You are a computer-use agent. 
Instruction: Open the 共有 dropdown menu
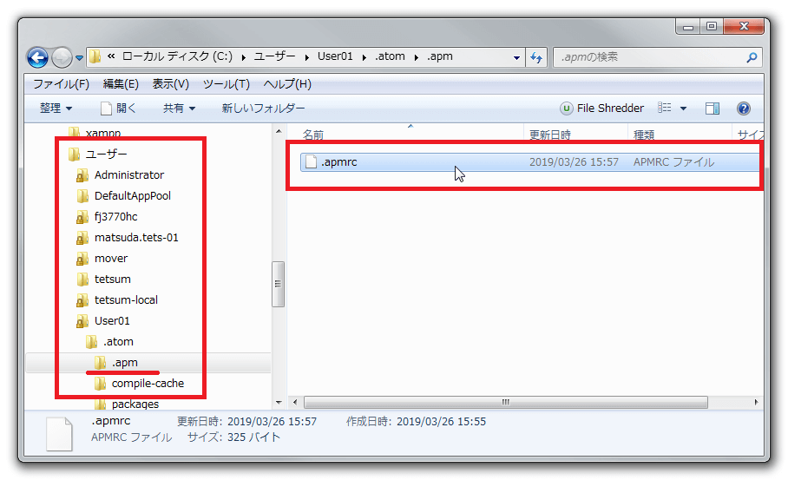click(x=179, y=108)
